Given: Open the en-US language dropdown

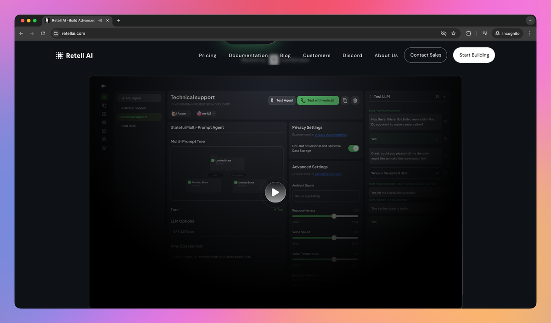Looking at the screenshot, I should tap(206, 113).
